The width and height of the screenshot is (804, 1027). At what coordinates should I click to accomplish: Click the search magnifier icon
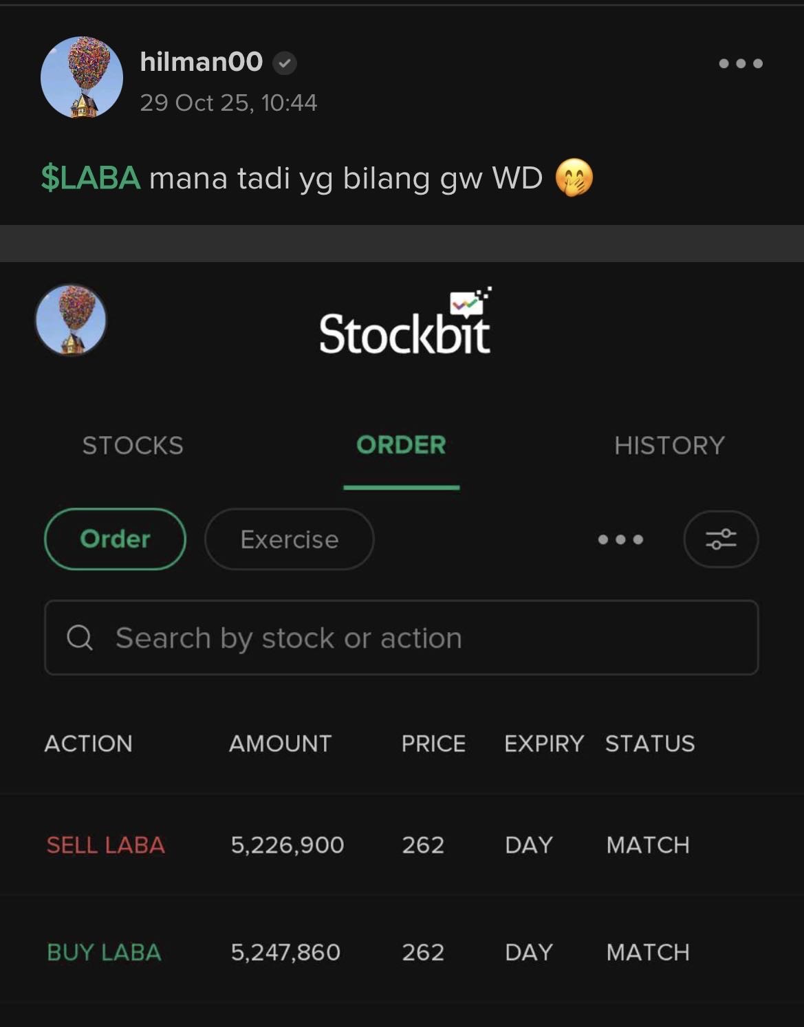pos(80,638)
